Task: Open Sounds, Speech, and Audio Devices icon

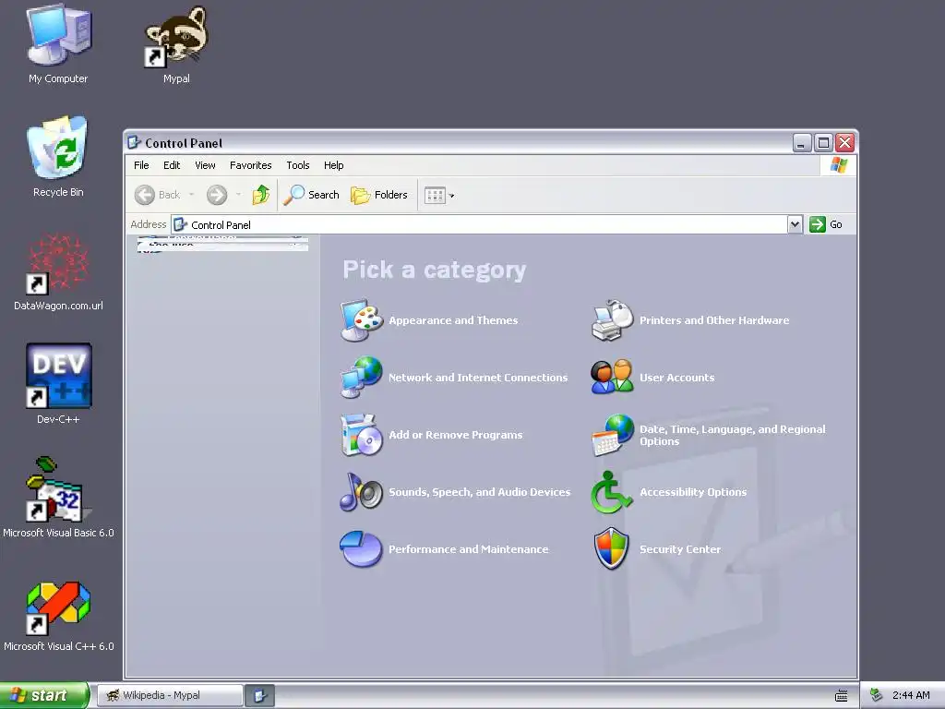Action: [x=361, y=492]
